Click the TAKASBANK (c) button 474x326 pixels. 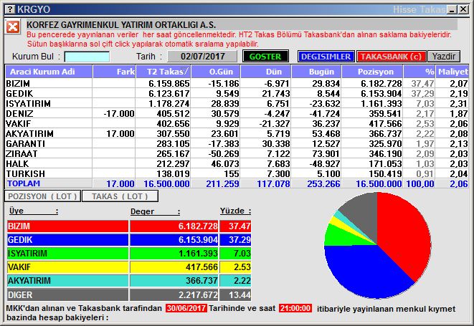pos(391,57)
